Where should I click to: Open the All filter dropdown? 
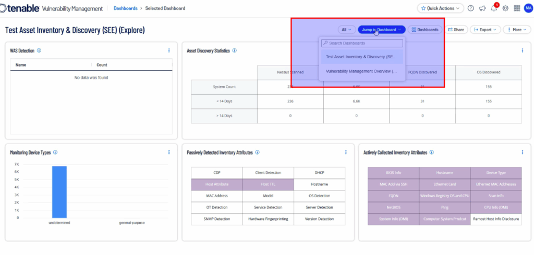coord(346,30)
